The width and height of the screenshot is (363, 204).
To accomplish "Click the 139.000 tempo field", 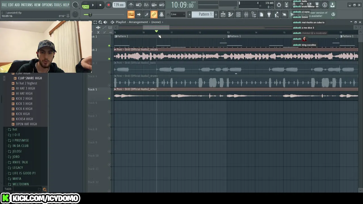I will (x=119, y=5).
